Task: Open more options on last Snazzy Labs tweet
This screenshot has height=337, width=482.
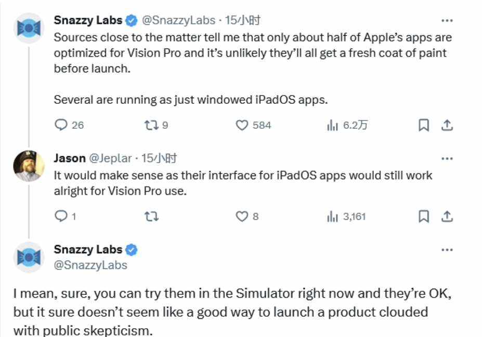Action: click(x=447, y=250)
